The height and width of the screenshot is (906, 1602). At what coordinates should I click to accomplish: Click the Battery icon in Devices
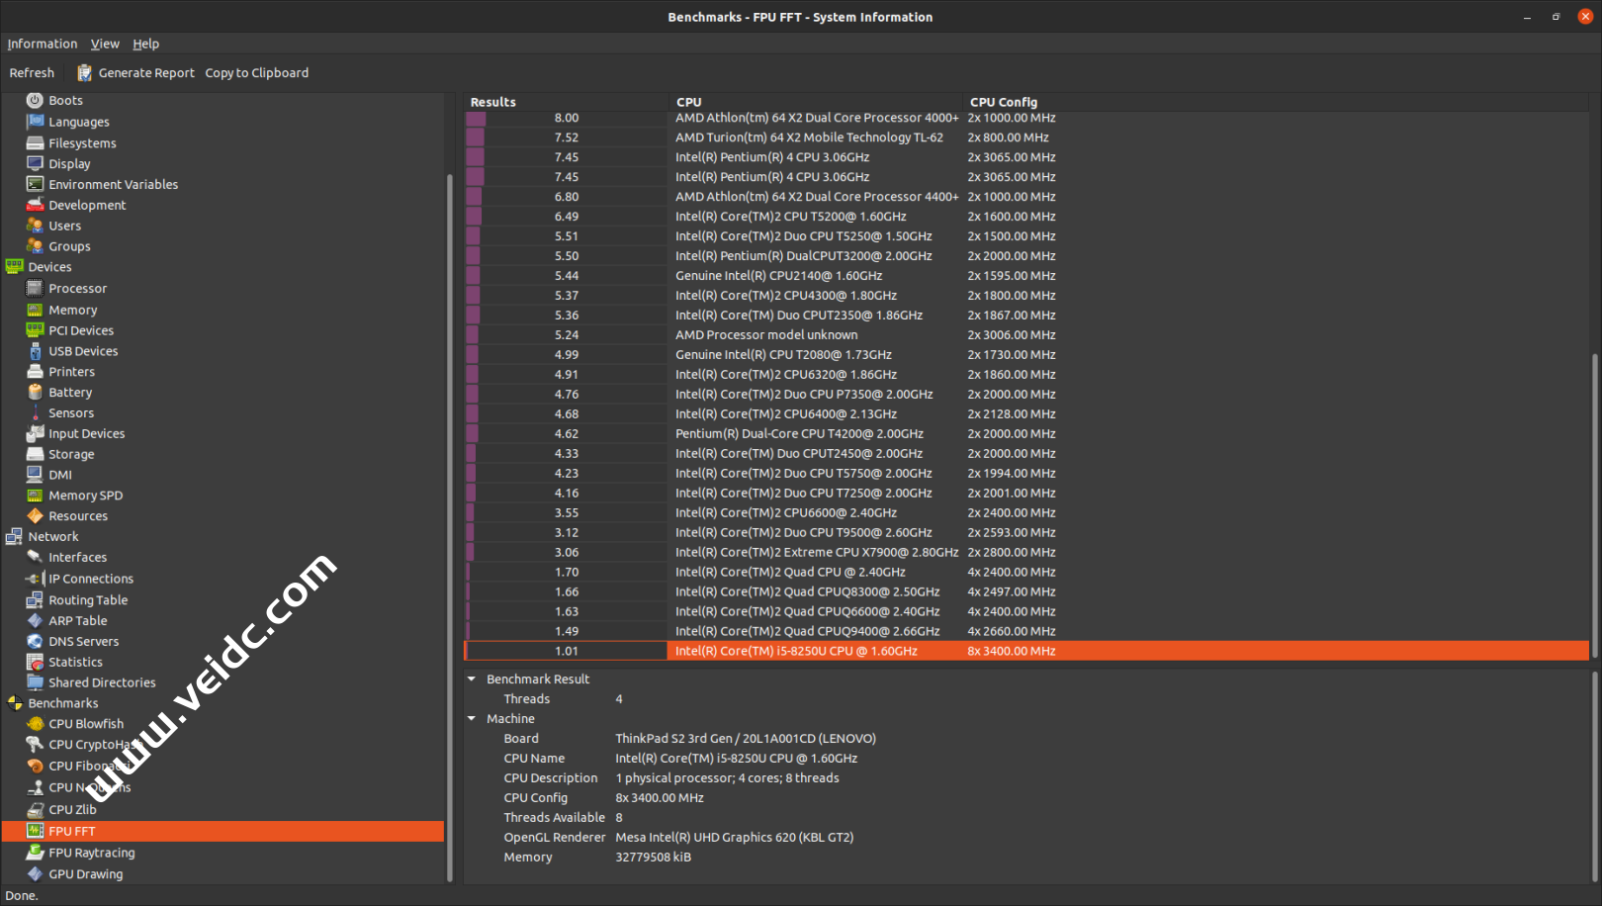tap(35, 393)
